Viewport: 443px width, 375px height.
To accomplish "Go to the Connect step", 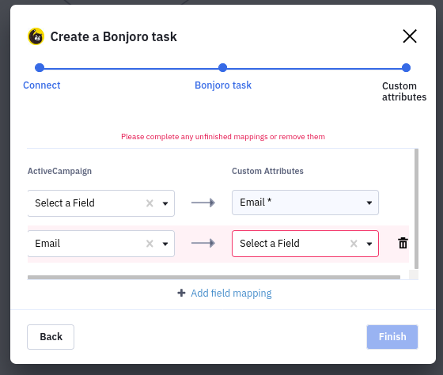I will tap(41, 85).
